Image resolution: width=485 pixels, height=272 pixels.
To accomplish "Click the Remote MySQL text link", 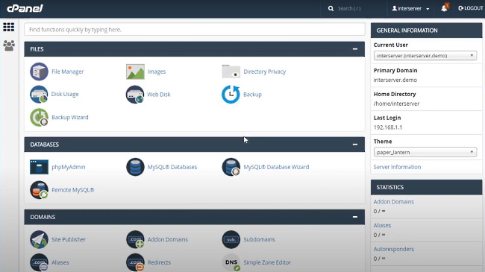I will (72, 190).
